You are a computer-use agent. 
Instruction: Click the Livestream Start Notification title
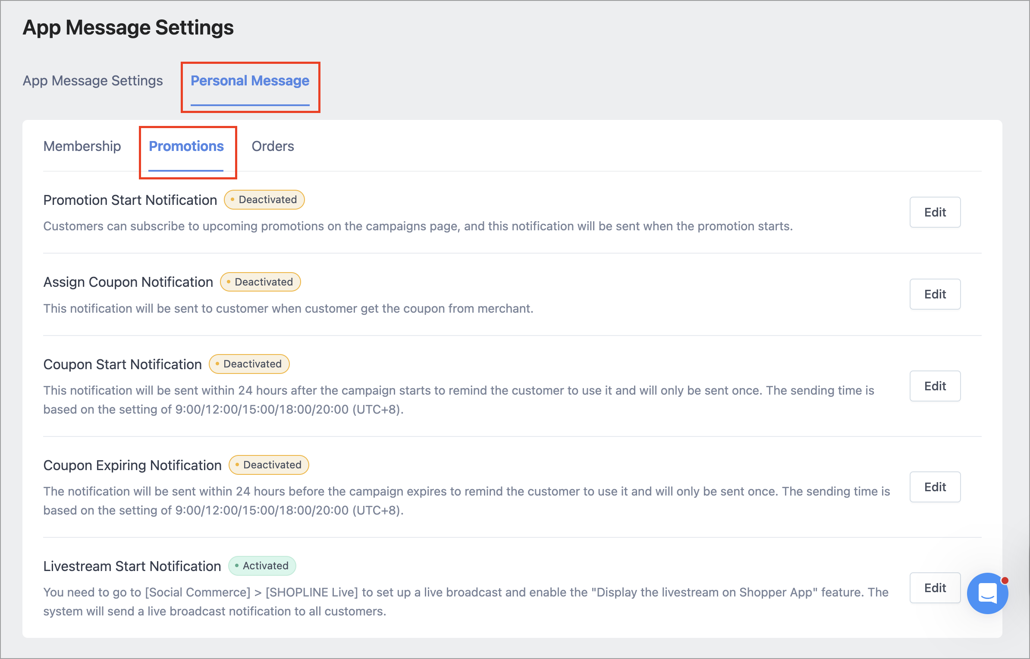[132, 566]
